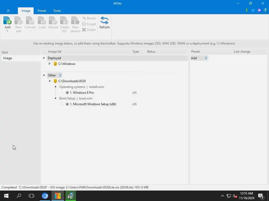Click the C:\Downloads\8520 folder icon

pyautogui.click(x=55, y=81)
